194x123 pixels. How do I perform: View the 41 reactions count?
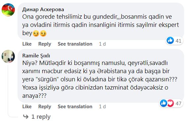coord(178,41)
